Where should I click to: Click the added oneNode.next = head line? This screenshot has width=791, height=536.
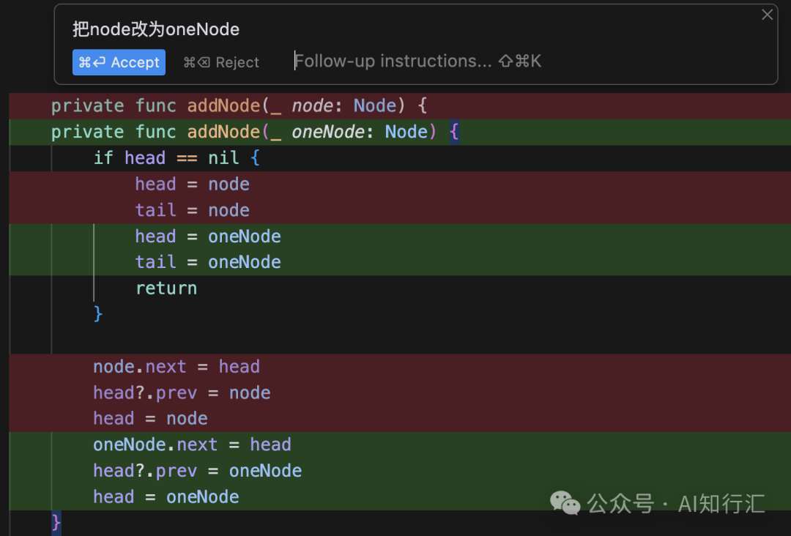pos(192,444)
